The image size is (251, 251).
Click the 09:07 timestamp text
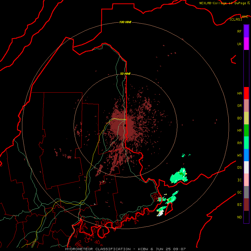point(179,249)
